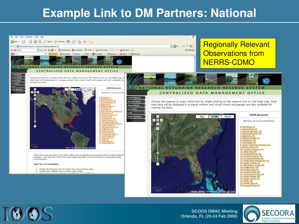Click the Yahoo Web Search button
The image size is (299, 224).
point(53,54)
